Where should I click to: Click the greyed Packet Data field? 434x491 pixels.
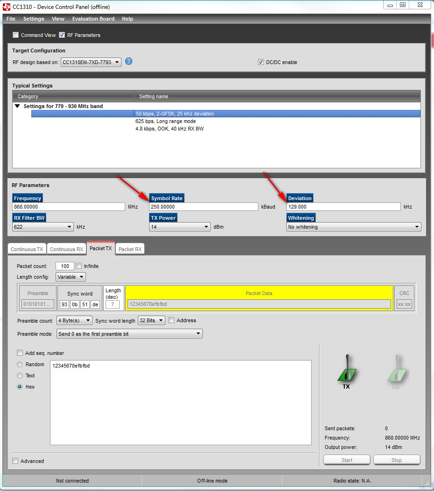[259, 304]
